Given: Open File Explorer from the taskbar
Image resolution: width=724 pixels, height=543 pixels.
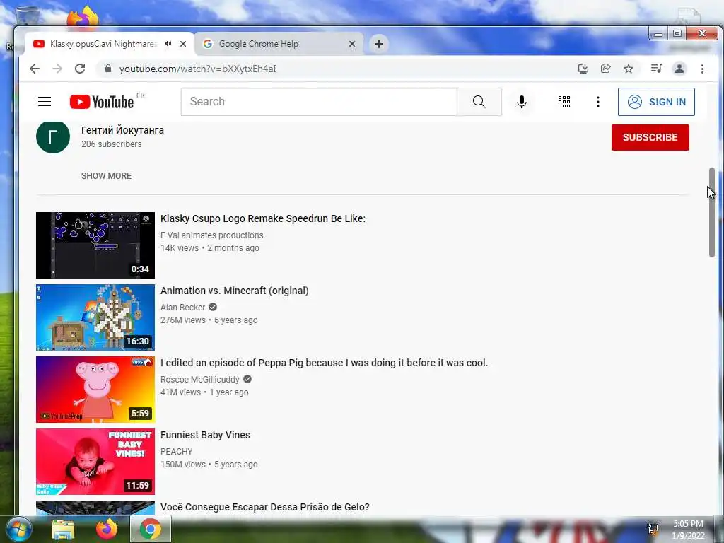Looking at the screenshot, I should tap(63, 529).
